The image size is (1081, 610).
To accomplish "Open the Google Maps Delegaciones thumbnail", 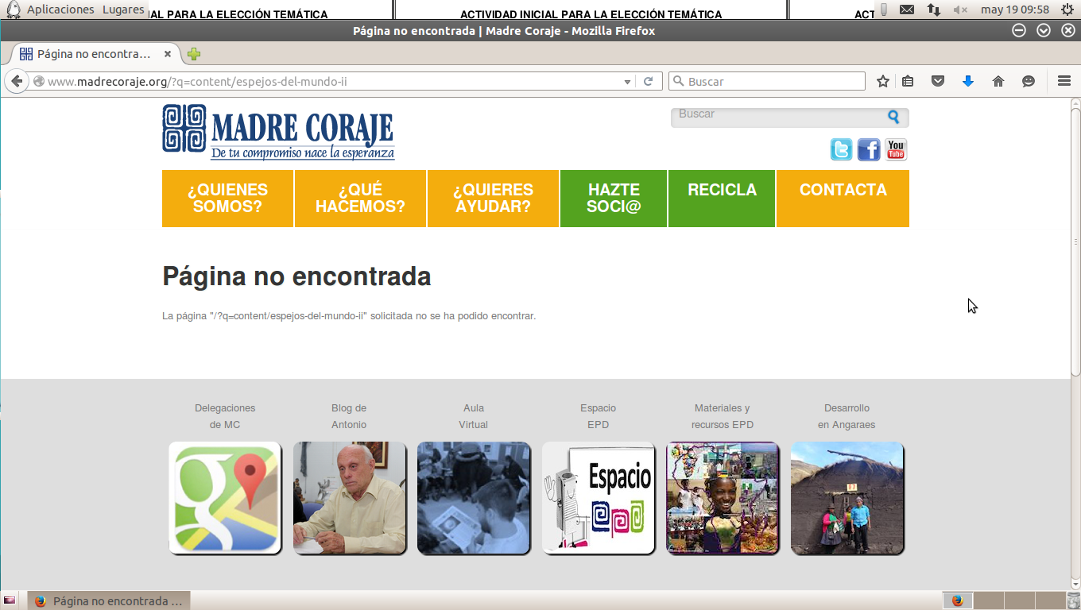I will 225,498.
